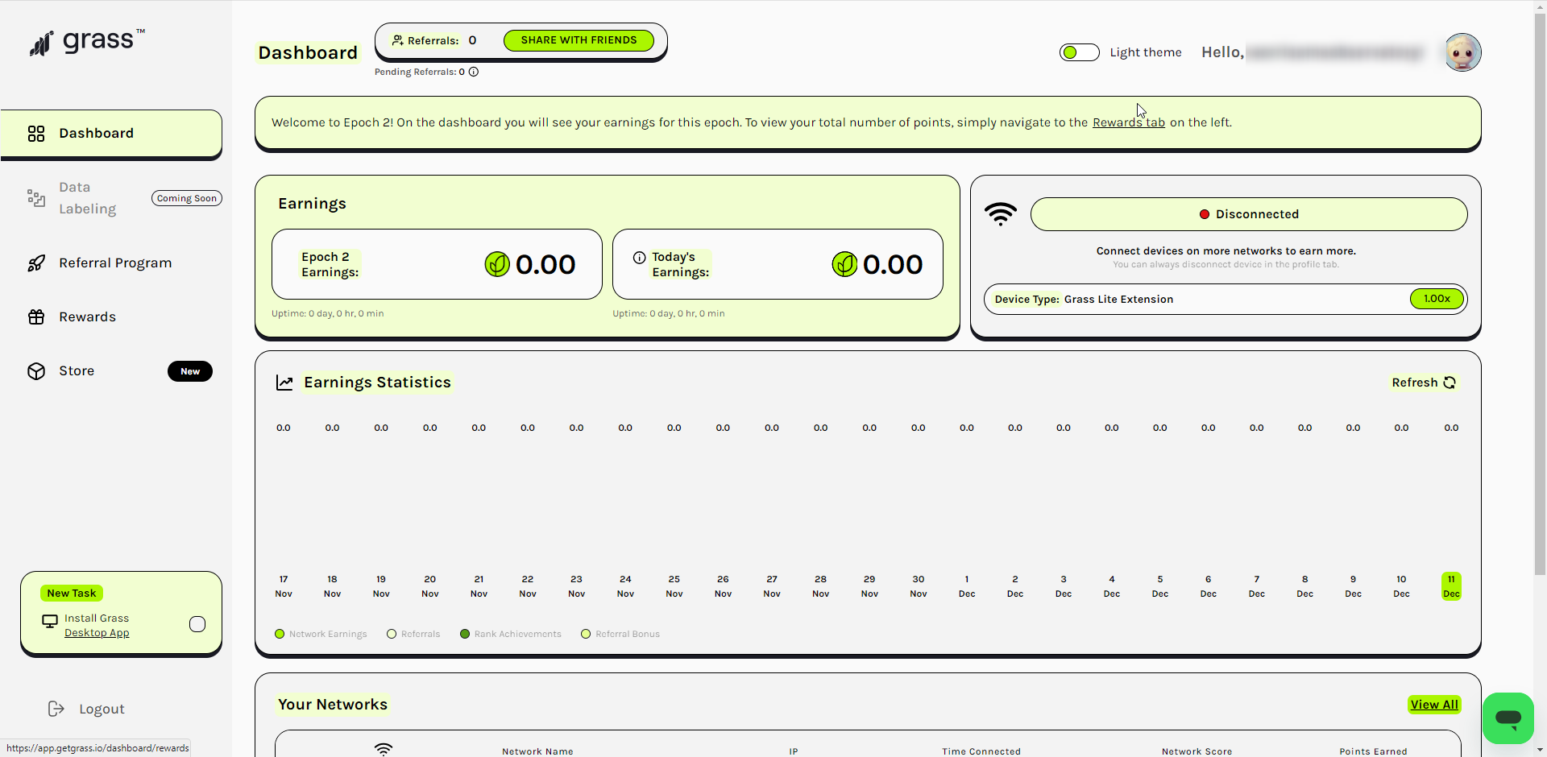The width and height of the screenshot is (1547, 757).
Task: Click the Wi-Fi connection icon
Action: [x=1001, y=214]
